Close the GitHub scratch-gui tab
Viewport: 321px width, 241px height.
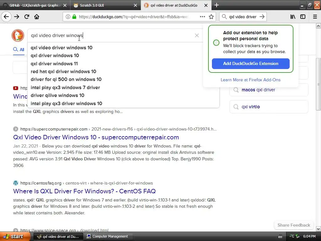point(65,5)
